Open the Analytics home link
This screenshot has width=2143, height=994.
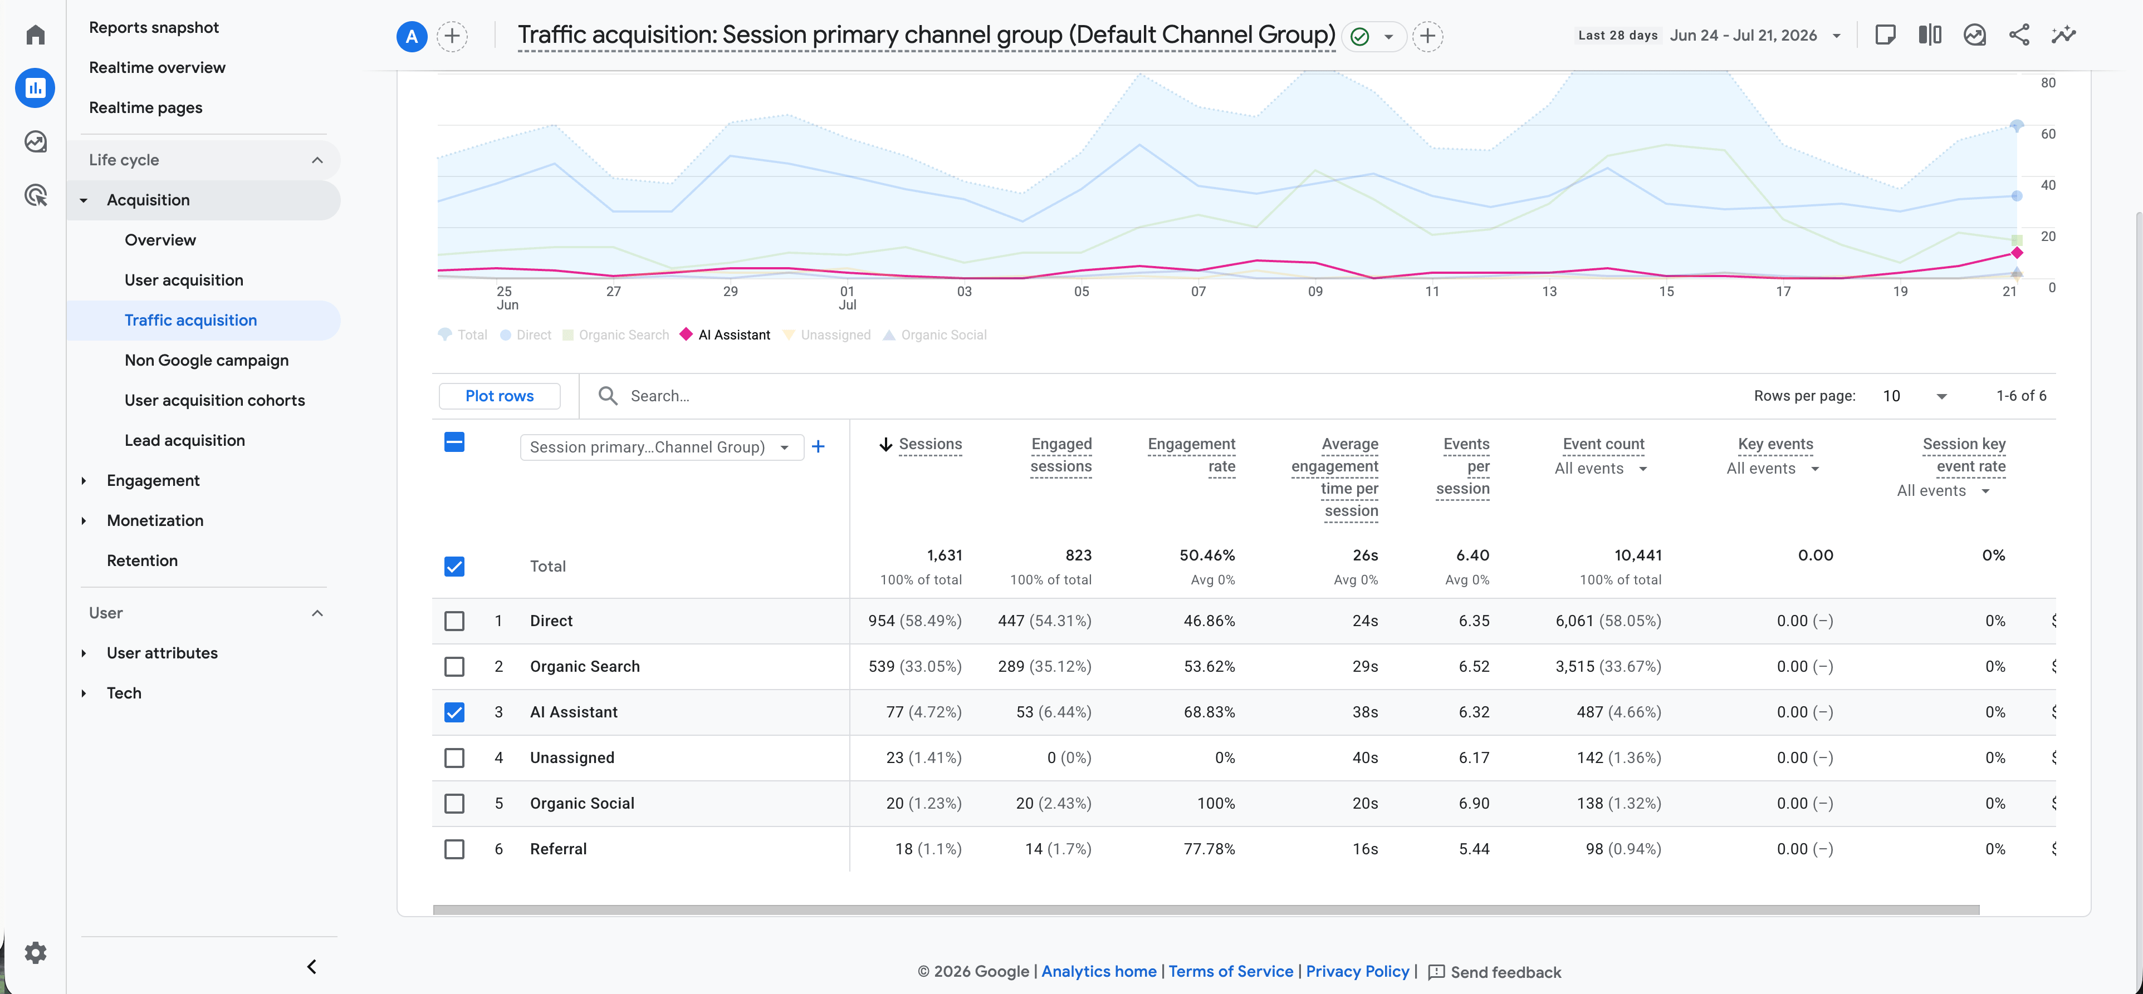point(1098,972)
